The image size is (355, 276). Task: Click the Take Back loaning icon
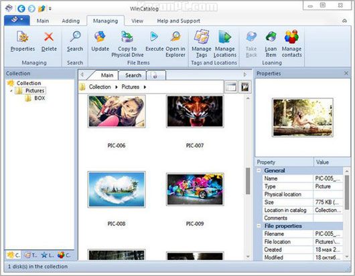(x=251, y=37)
